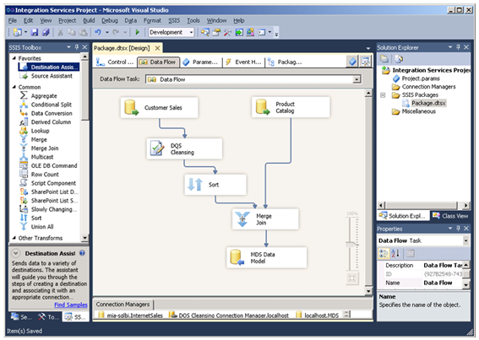Select Customer Sales source component
This screenshot has height=340, width=479.
(159, 108)
